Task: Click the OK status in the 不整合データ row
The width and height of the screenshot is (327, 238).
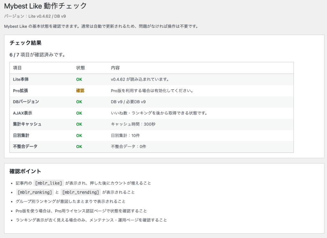Action: pos(79,147)
